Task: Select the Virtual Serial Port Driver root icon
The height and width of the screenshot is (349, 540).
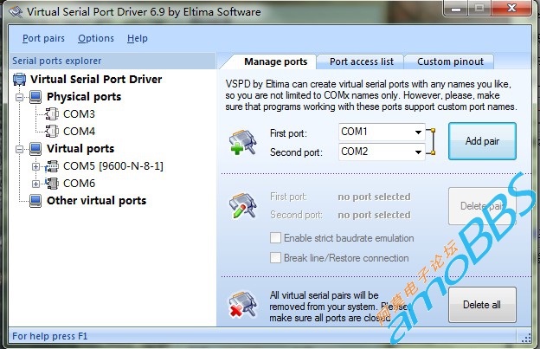Action: [x=20, y=80]
